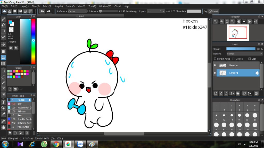
Task: Select the Move tool
Action: 3,44
